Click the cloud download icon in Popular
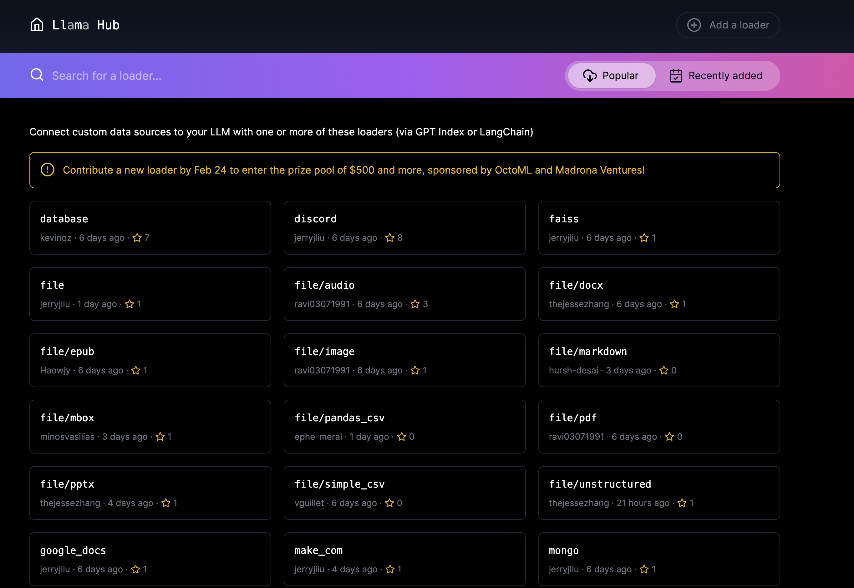The image size is (854, 588). coord(589,75)
